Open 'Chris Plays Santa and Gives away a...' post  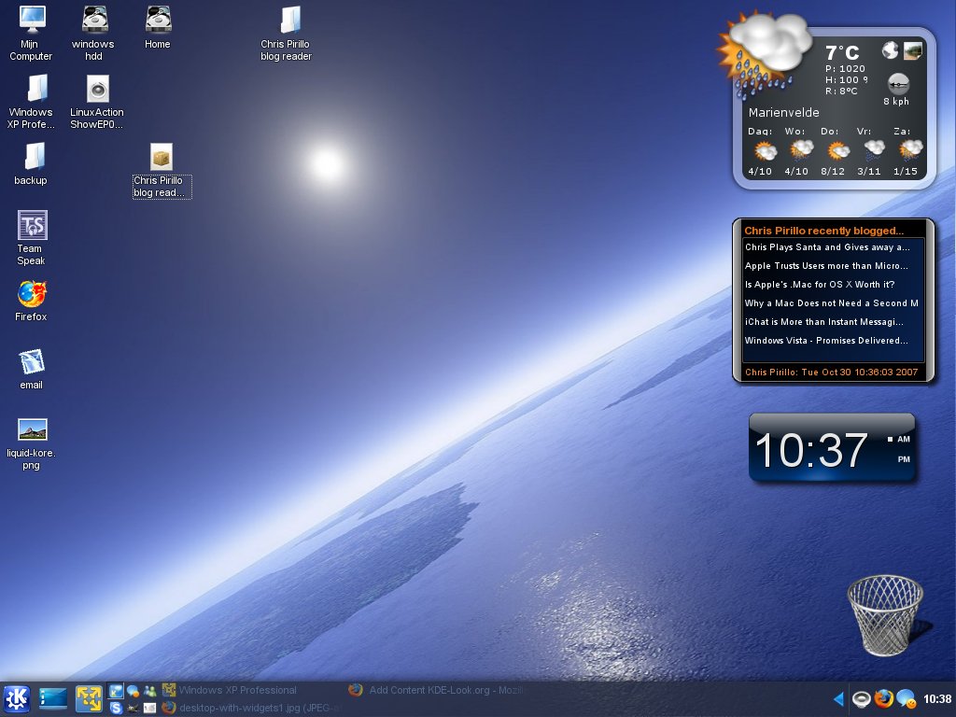(x=827, y=246)
